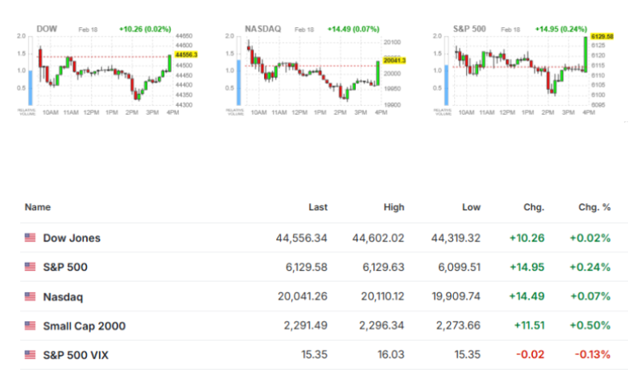632x372 pixels.
Task: Click the DOW chart +10.26 (0.02%) change label
Action: tap(145, 29)
